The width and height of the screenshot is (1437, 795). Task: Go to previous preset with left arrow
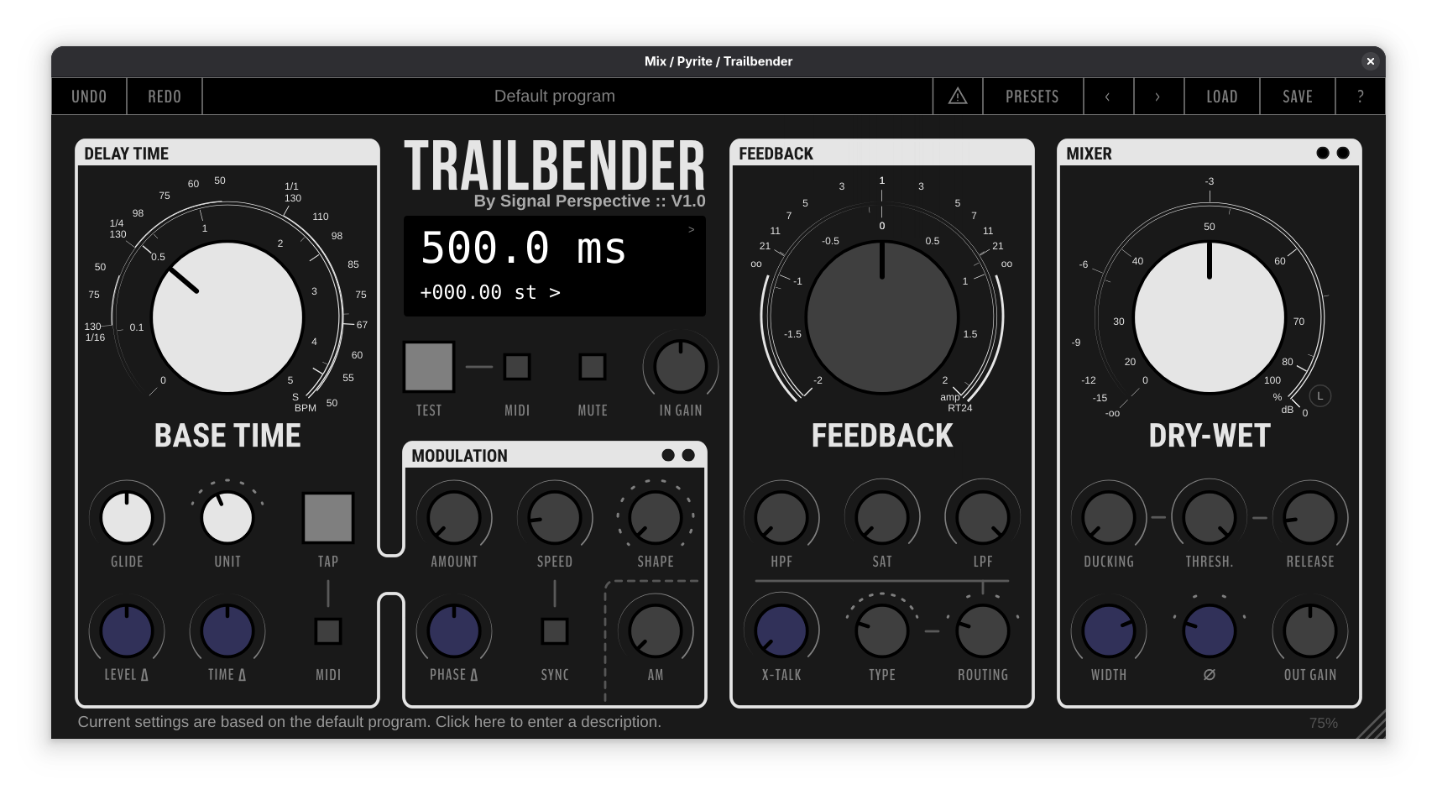(1108, 97)
